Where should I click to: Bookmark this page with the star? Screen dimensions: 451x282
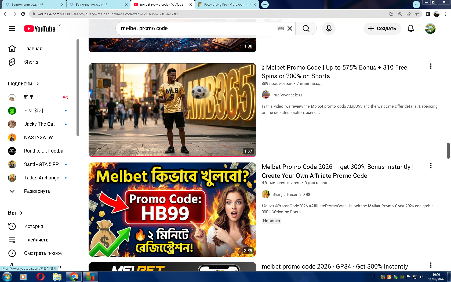click(417, 14)
